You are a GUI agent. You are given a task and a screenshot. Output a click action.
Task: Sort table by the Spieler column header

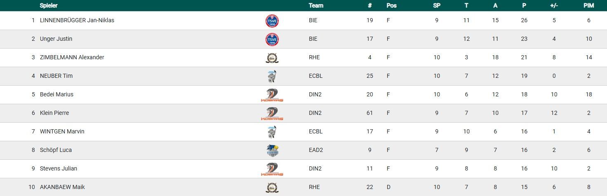tap(49, 6)
